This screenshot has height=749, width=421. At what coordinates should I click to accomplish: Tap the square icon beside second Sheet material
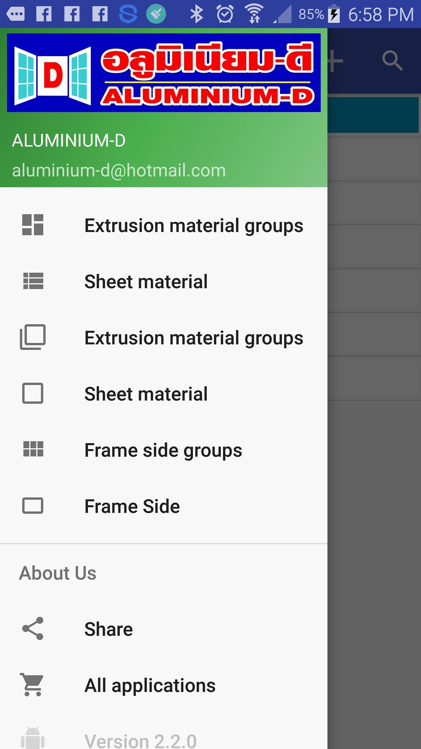(x=33, y=393)
